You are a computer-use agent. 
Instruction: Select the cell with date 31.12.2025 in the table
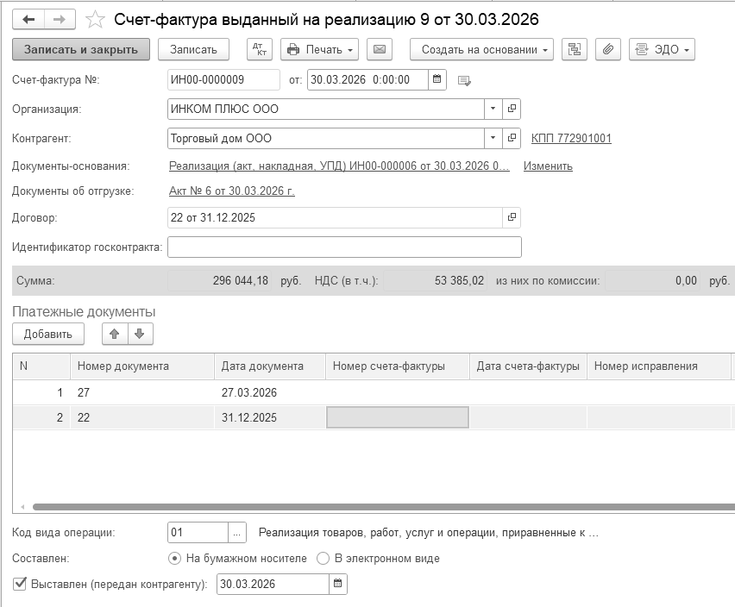click(270, 417)
